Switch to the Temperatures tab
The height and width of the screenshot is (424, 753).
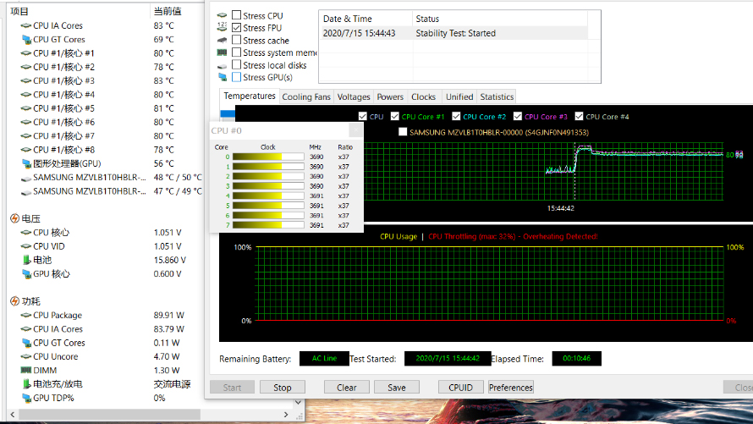point(250,96)
